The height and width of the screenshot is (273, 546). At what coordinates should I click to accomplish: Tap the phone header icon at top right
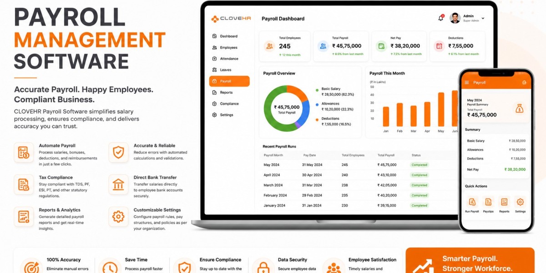524,82
